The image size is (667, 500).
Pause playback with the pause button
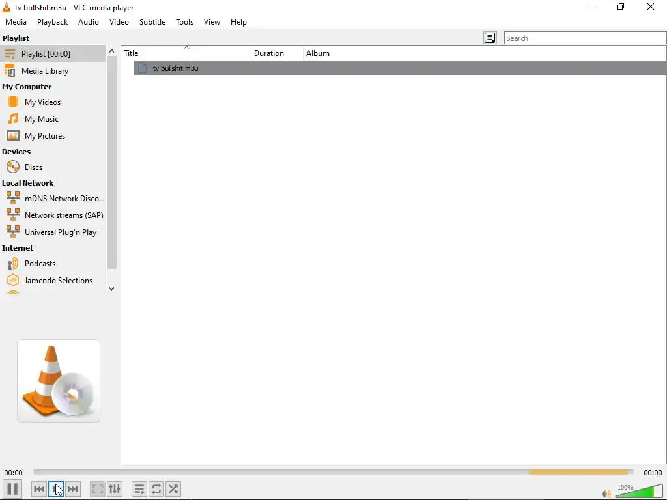pyautogui.click(x=12, y=489)
